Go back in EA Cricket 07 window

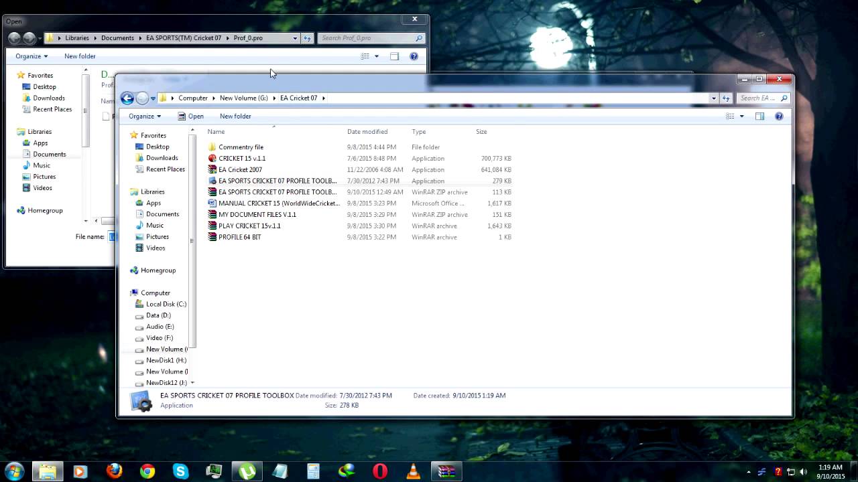(127, 98)
